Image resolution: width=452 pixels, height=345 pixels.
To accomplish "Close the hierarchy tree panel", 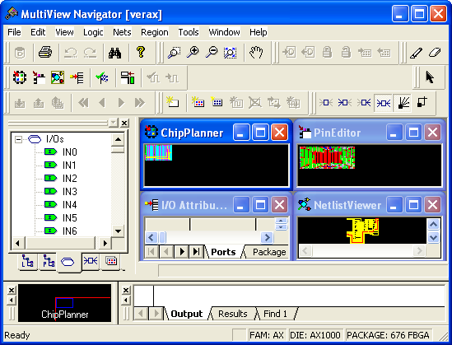I will (124, 123).
